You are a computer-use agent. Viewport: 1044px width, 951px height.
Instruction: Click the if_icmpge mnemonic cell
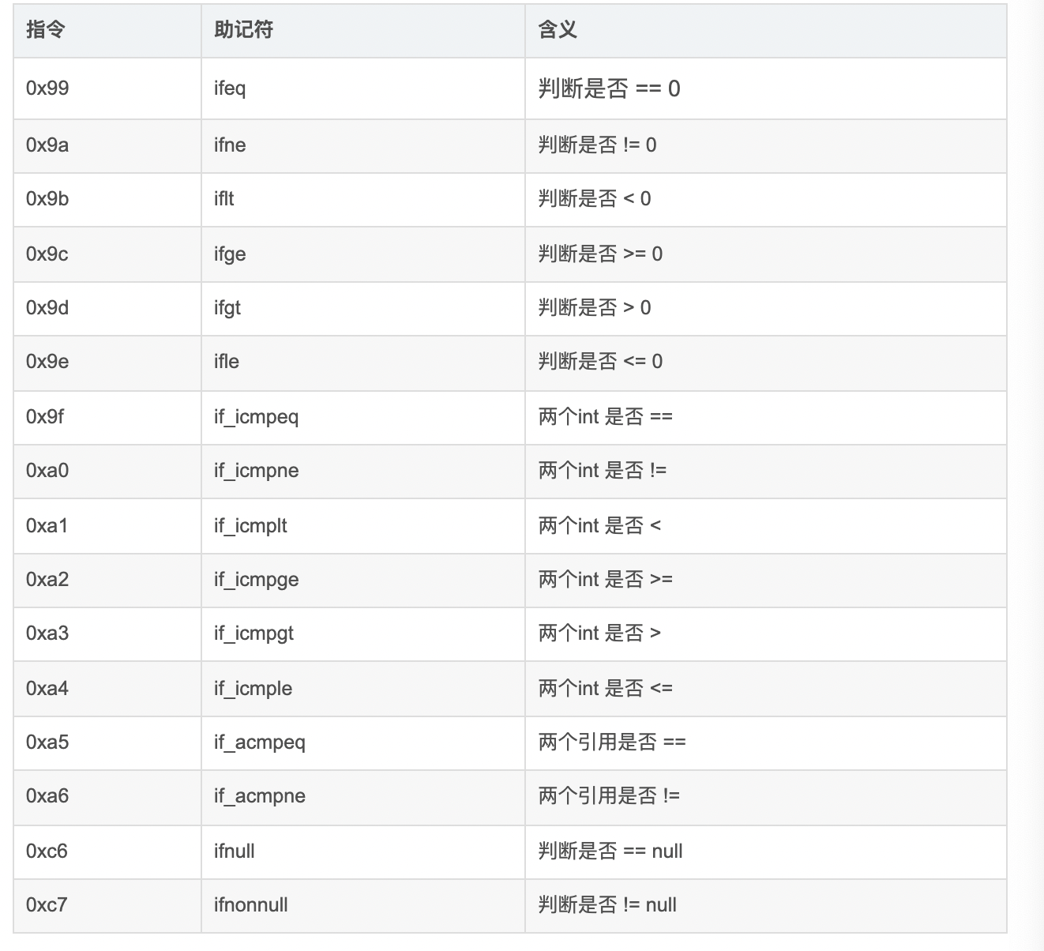(x=363, y=581)
